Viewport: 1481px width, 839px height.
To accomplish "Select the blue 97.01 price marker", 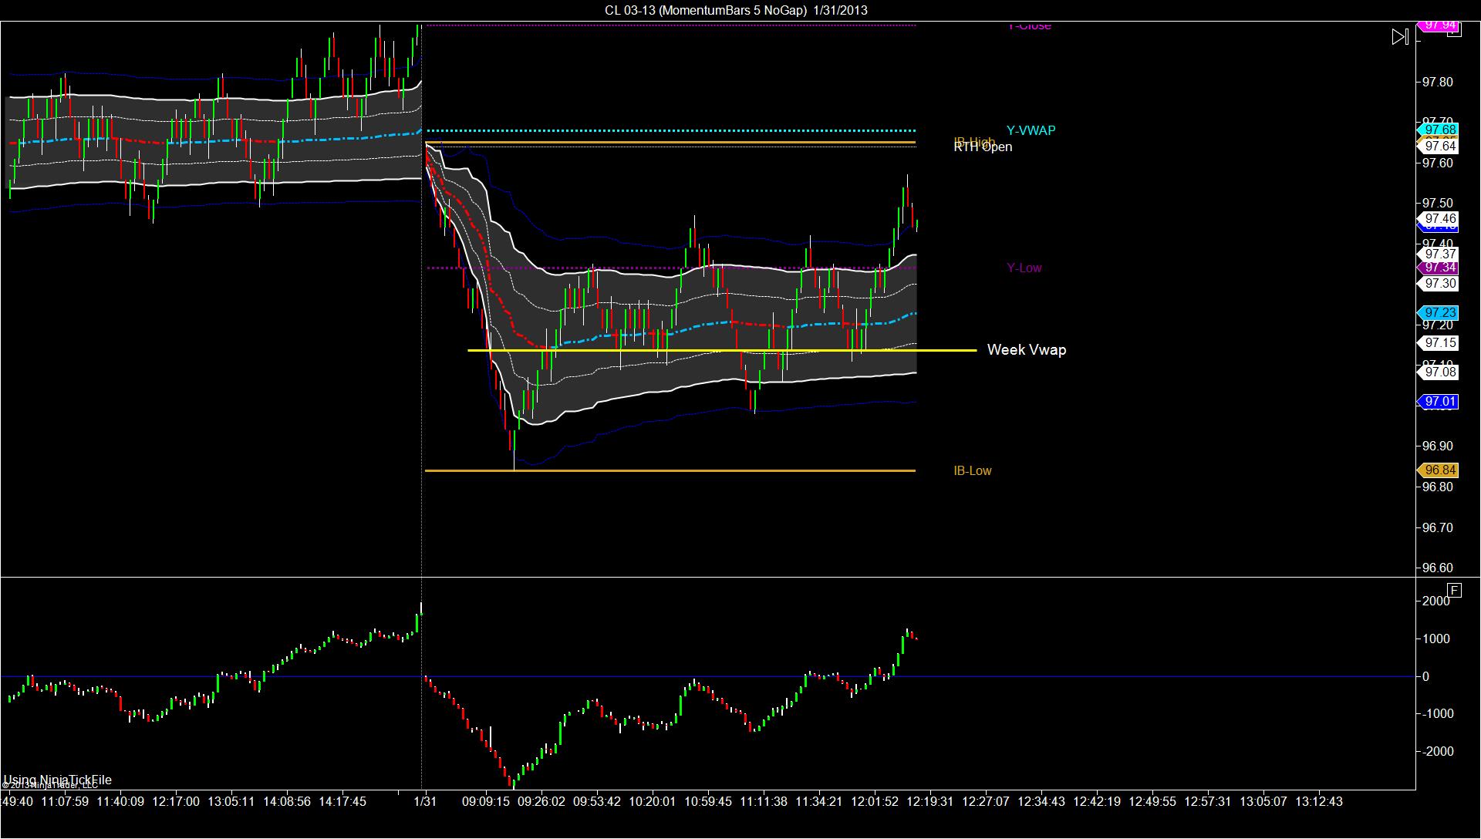I will [1439, 402].
